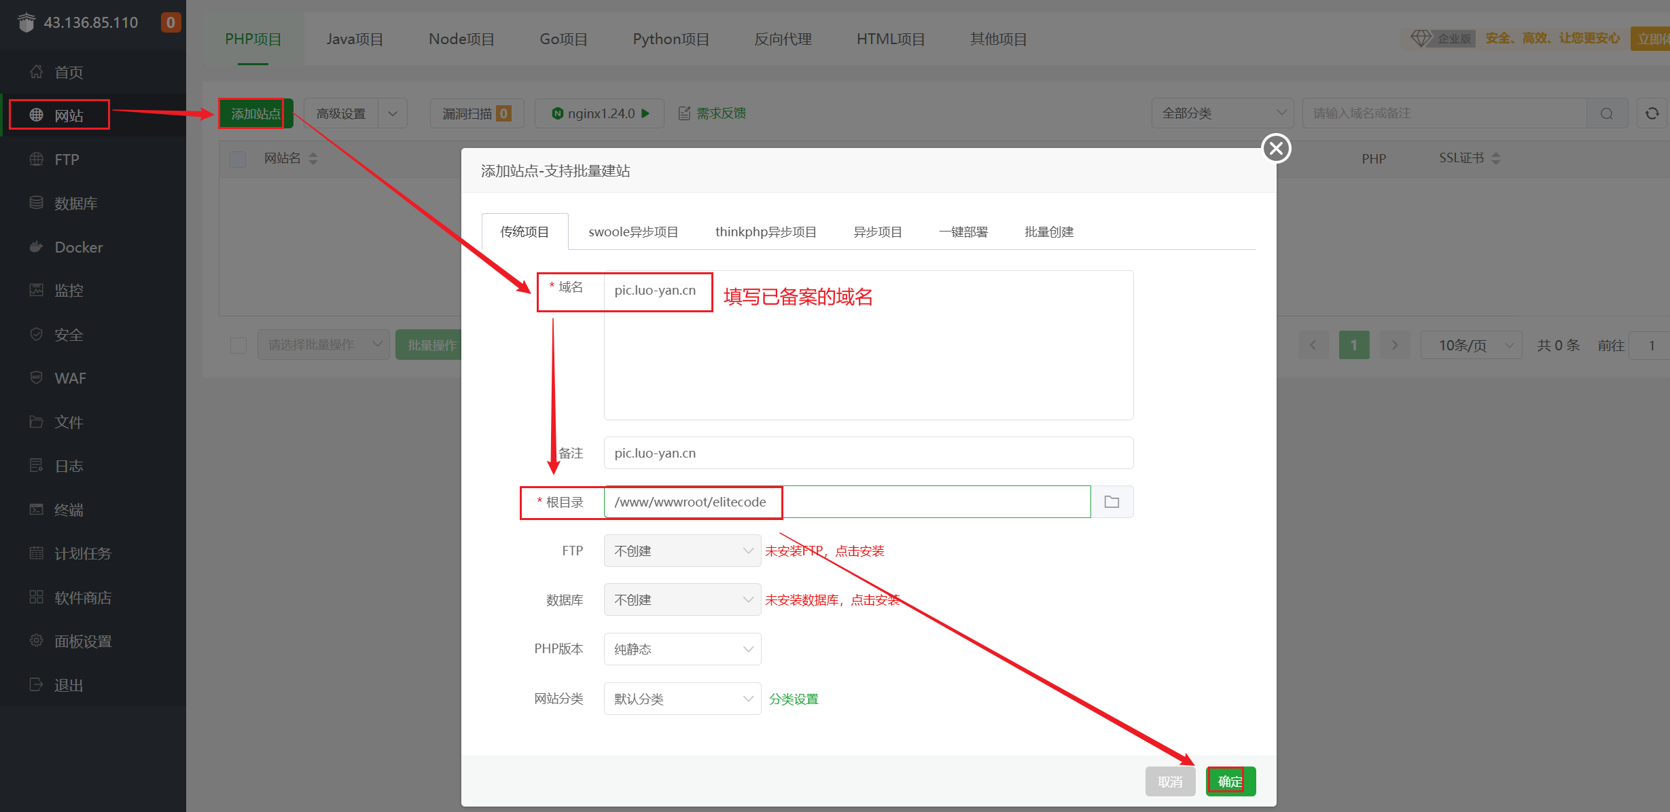Tick the select-all checkbox beside 网站名
The width and height of the screenshot is (1670, 812).
coord(238,159)
